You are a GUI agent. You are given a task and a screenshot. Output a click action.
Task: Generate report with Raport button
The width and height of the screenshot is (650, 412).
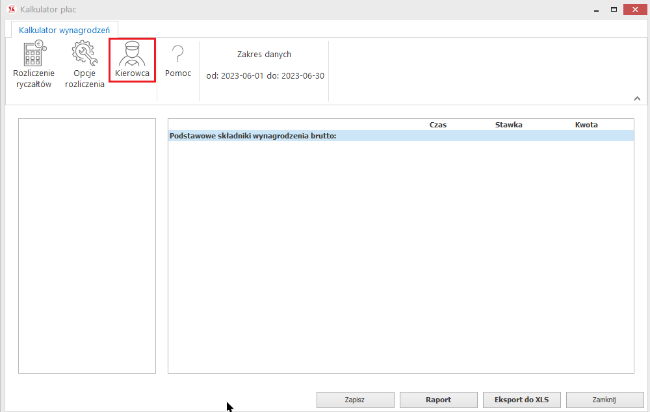point(438,400)
